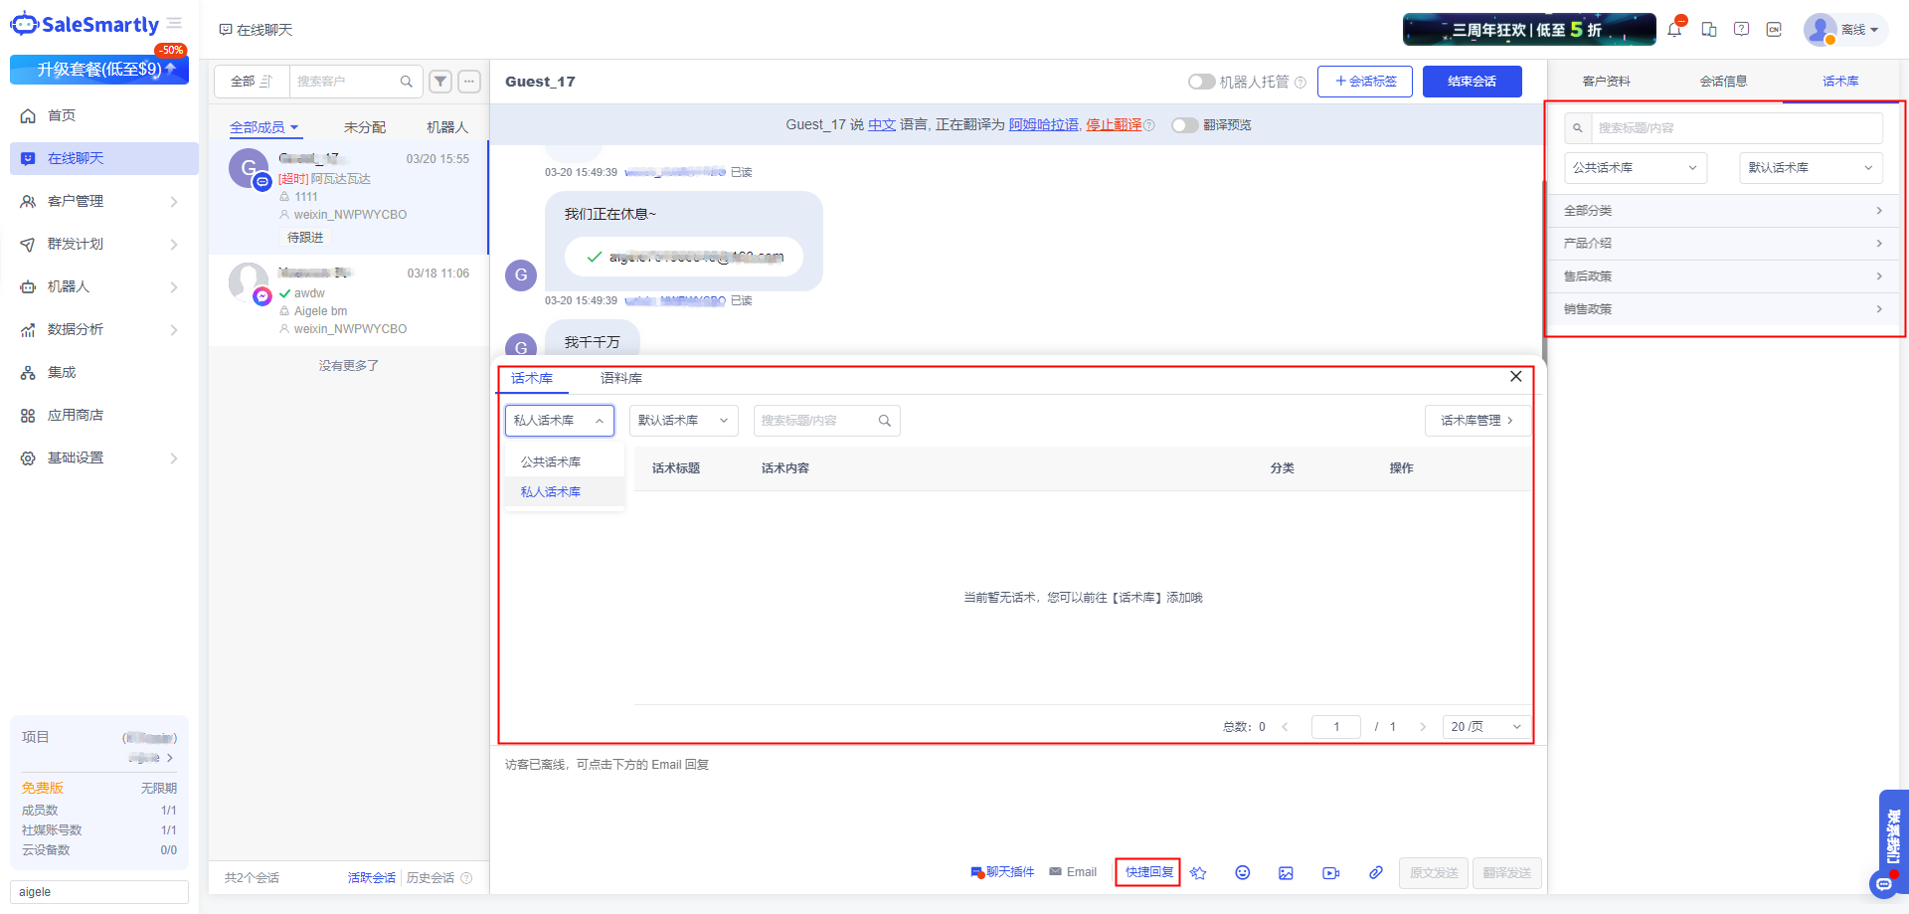
Task: Click the 停止翻译 link
Action: 1113,125
